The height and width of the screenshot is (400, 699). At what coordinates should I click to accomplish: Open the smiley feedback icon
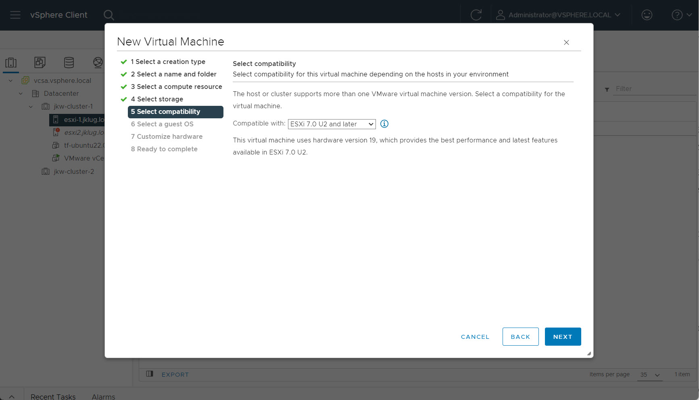pyautogui.click(x=647, y=15)
